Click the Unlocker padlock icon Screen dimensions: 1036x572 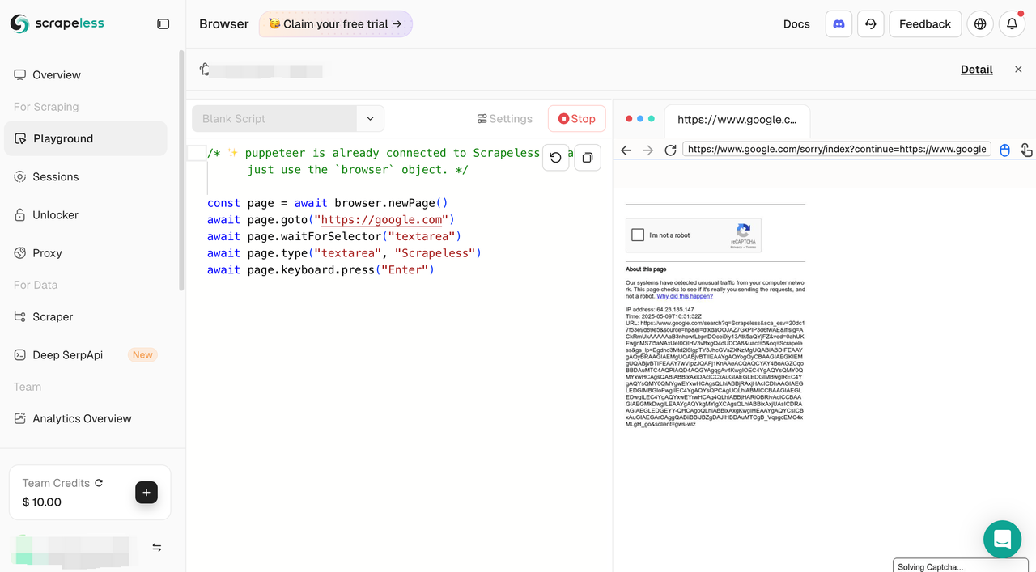point(19,214)
